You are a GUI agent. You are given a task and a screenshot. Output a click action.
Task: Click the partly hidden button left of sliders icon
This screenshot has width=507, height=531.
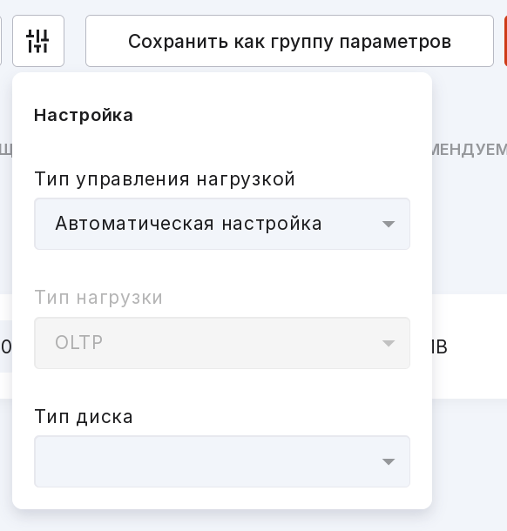(x=1, y=41)
